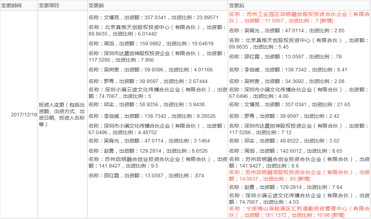The width and height of the screenshot is (371, 219).
Task: Click the red 苏州工业园区启明融创 new investor entry
Action: (x=299, y=18)
